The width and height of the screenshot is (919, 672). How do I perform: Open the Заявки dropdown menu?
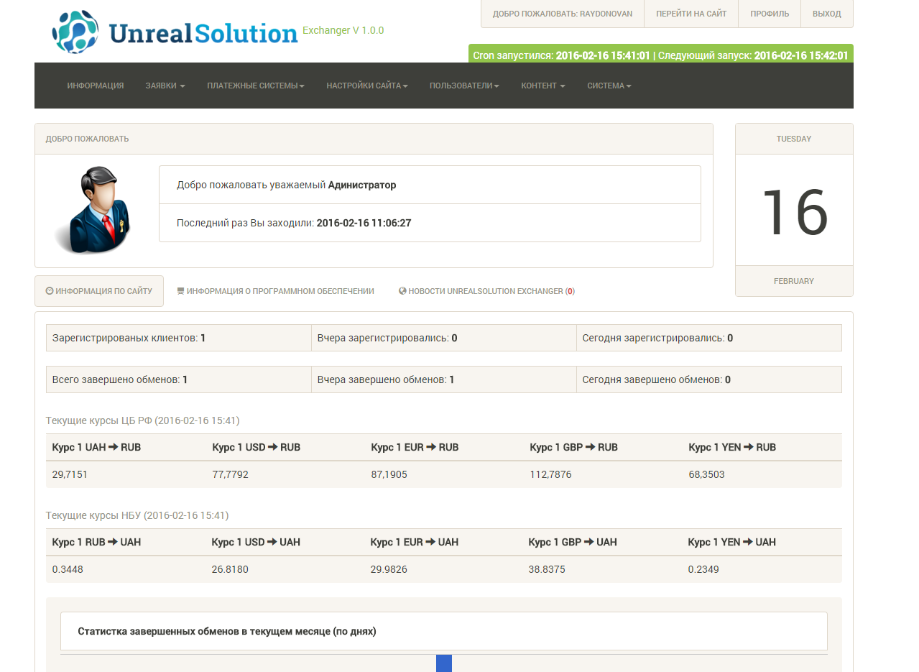[165, 86]
